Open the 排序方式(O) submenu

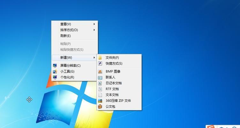[x=75, y=30]
